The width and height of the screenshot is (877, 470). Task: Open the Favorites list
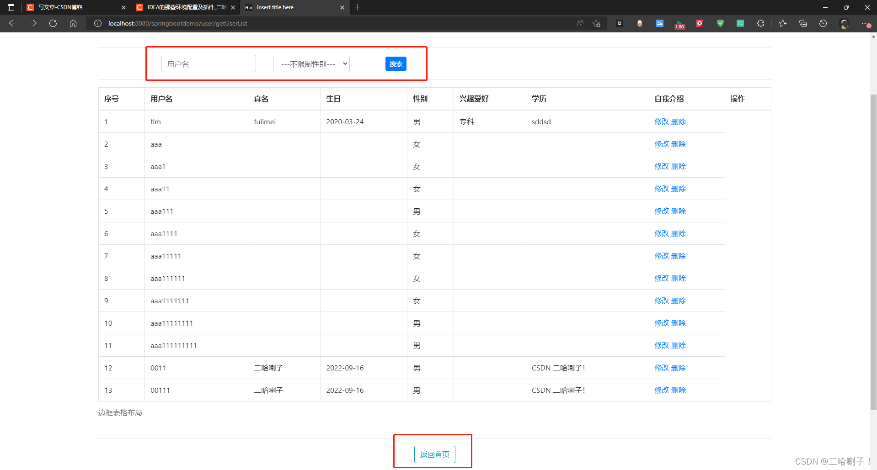(x=783, y=23)
